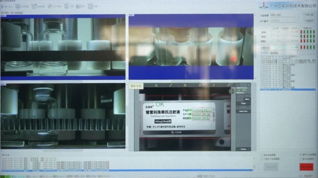The height and width of the screenshot is (178, 318).
Task: Click the gray disabled button near bottom right
Action: point(271,167)
